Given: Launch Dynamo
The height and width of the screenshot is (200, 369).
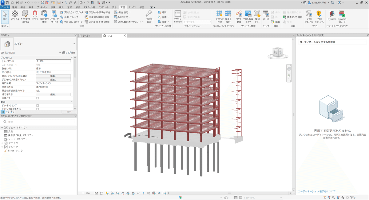Looking at the screenshot, I should coord(332,15).
